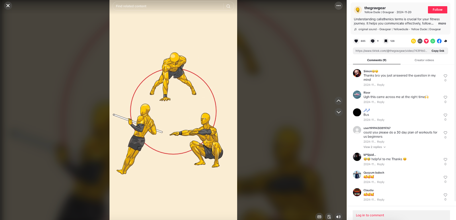The image size is (456, 220).
Task: Mute the video with the speaker icon
Action: [338, 217]
